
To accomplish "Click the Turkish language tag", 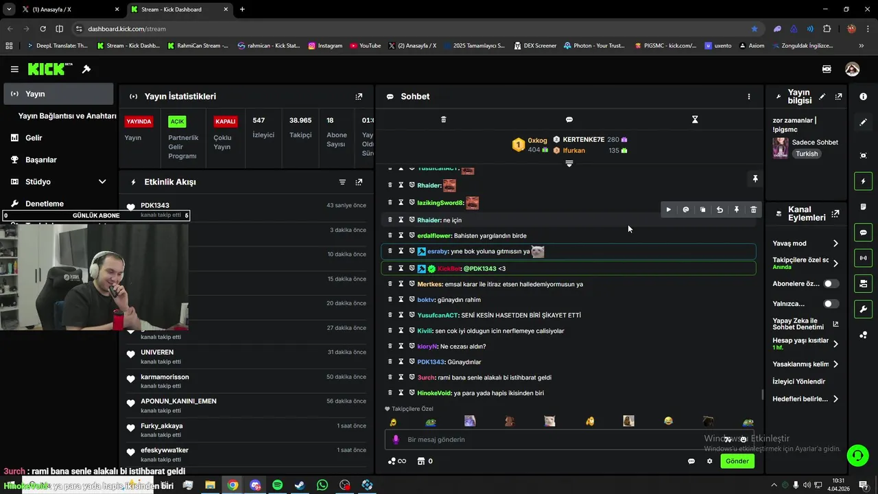I will [807, 154].
